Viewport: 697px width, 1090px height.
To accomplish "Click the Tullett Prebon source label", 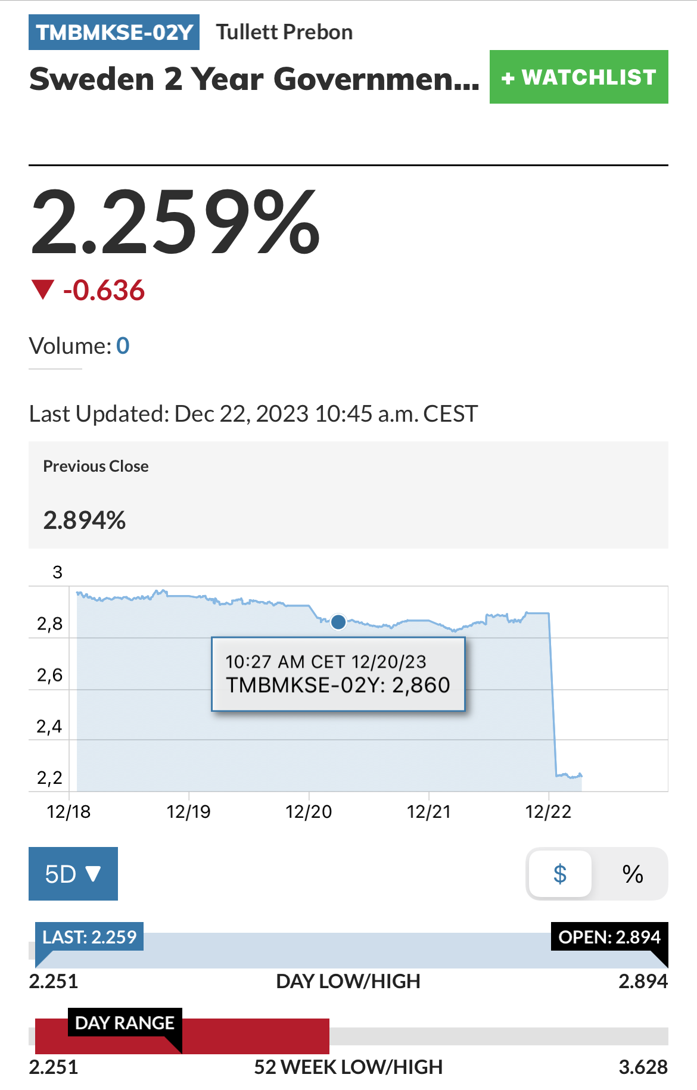I will click(284, 32).
